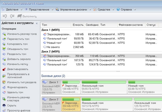This screenshot has height=112, width=162.
Task: Click the Справка help icon
Action: pyautogui.click(x=118, y=9)
